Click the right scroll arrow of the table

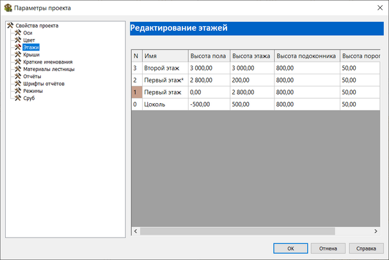click(x=376, y=231)
